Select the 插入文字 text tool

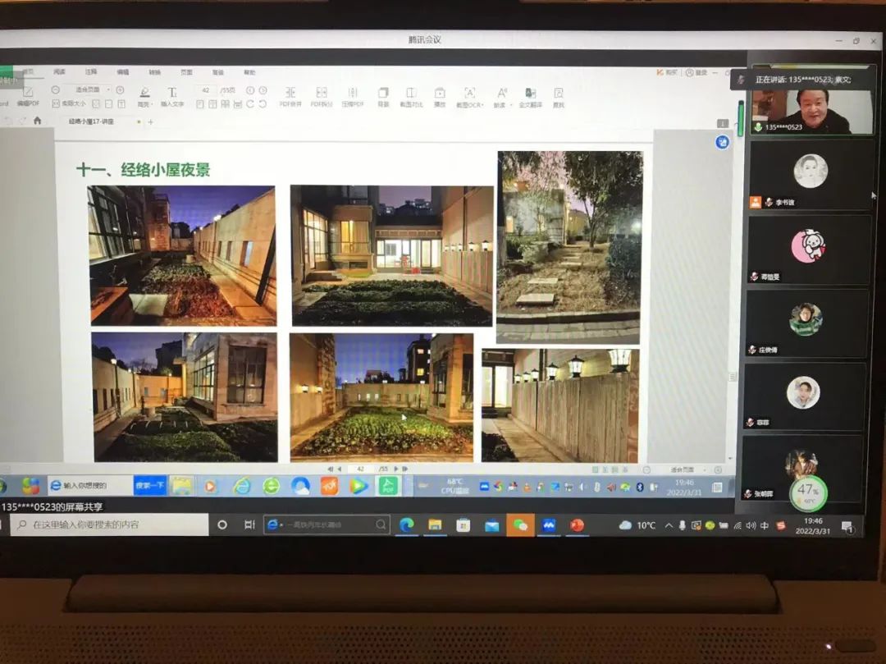[172, 97]
